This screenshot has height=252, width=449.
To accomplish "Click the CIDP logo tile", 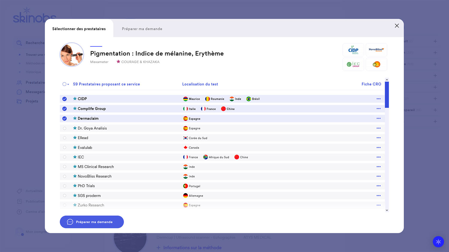I will click(x=353, y=50).
